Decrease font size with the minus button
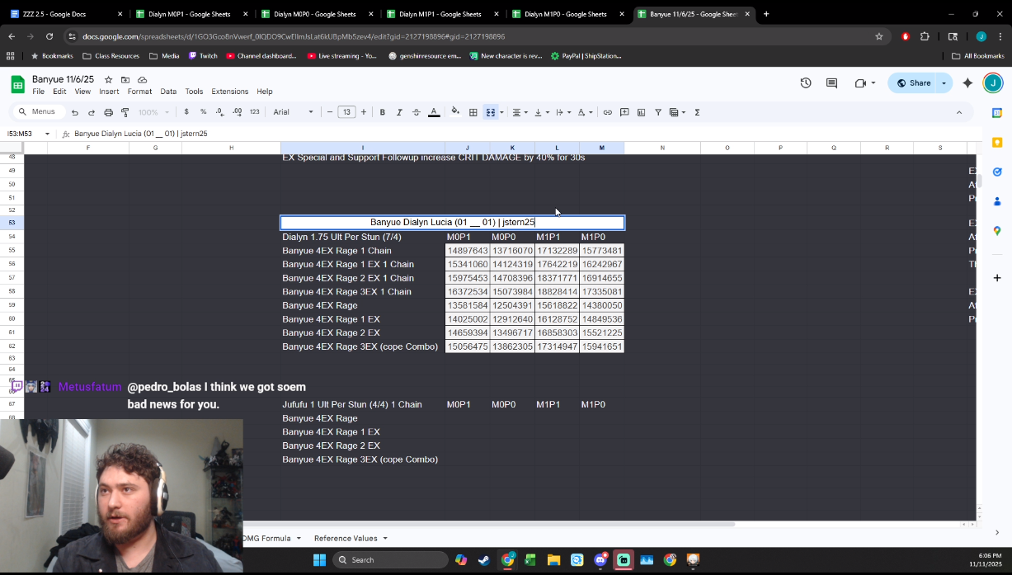 click(330, 112)
